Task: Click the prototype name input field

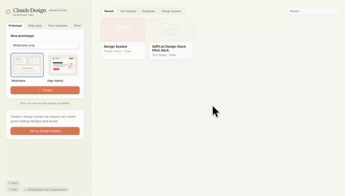Action: 45,45
